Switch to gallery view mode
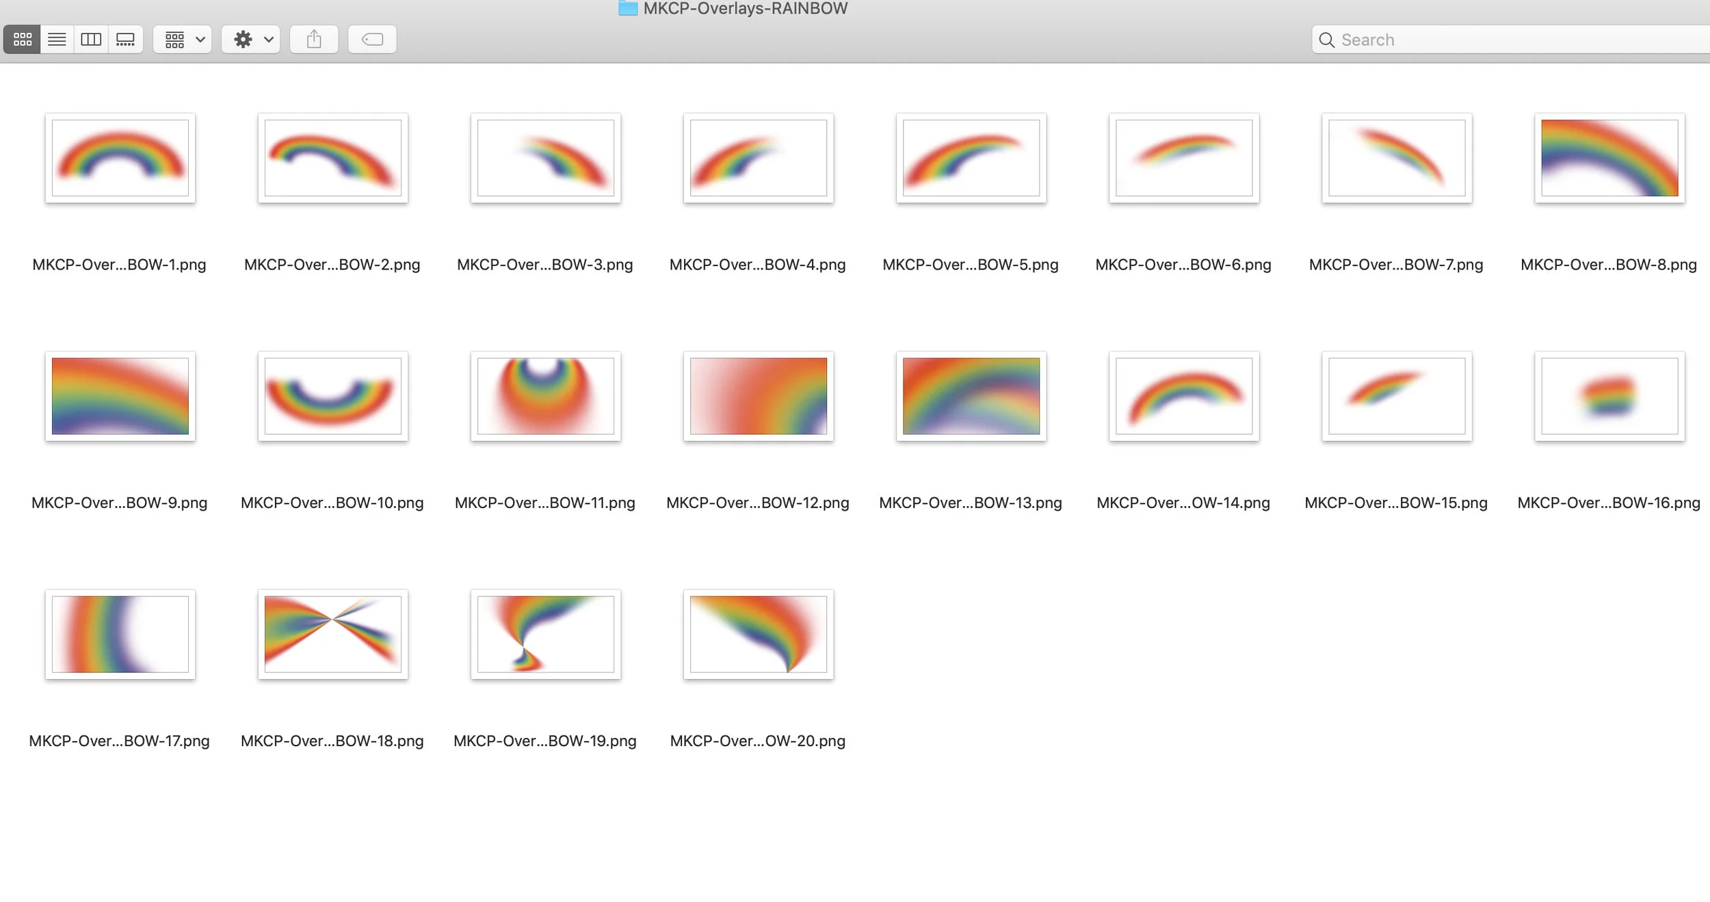The image size is (1710, 902). pos(125,40)
